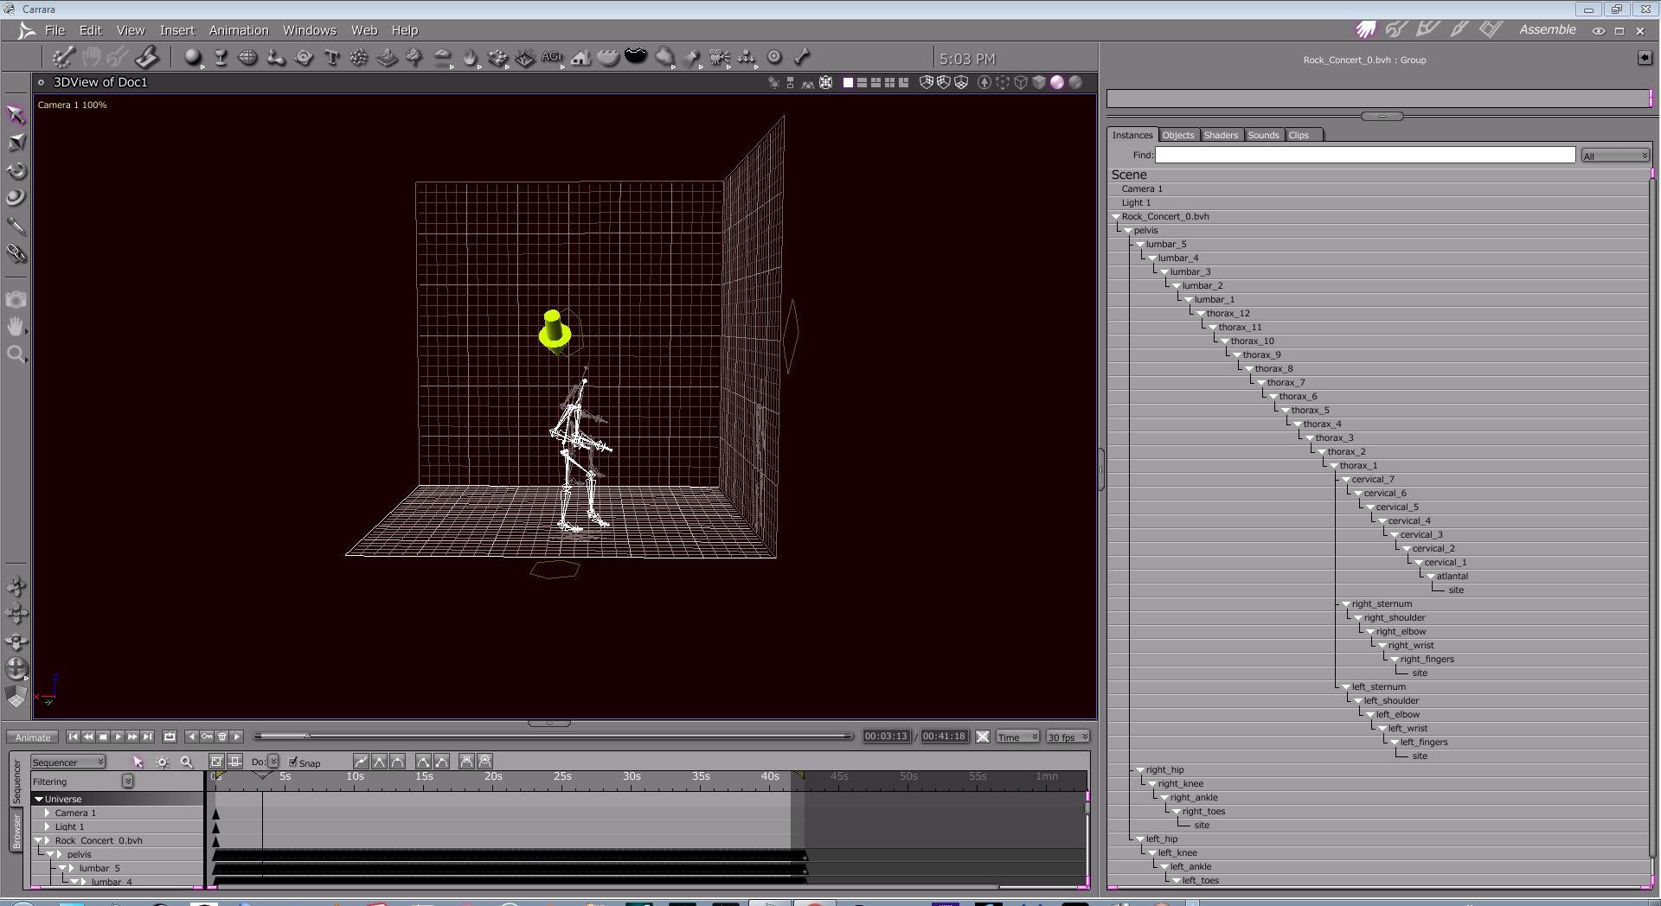Click the sequencer pointer arrow tool

138,762
